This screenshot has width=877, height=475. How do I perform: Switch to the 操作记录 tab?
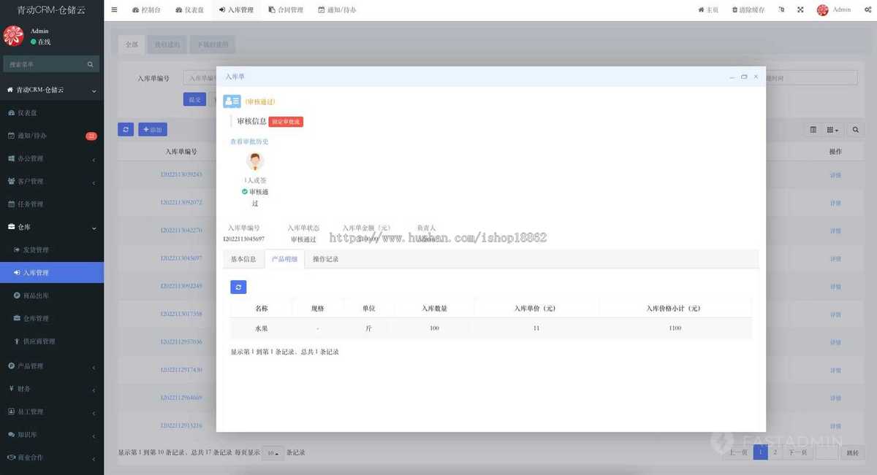click(x=325, y=258)
